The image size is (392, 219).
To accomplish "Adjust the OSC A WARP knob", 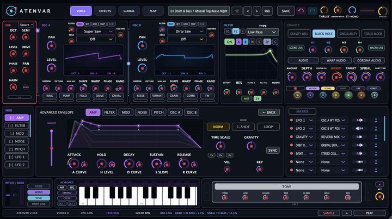I will pyautogui.click(x=95, y=88).
